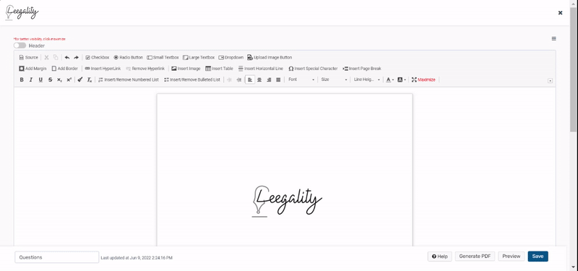The height and width of the screenshot is (271, 578).
Task: Click the Leegality logo at top-left
Action: [x=22, y=13]
